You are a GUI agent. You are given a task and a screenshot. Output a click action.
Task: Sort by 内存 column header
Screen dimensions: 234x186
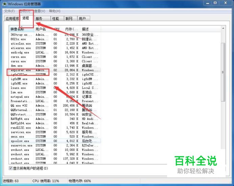[x=71, y=29]
